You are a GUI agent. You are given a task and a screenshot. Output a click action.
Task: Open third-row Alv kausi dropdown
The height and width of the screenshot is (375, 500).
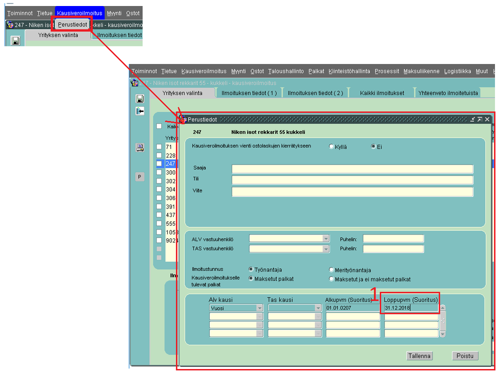tap(260, 325)
